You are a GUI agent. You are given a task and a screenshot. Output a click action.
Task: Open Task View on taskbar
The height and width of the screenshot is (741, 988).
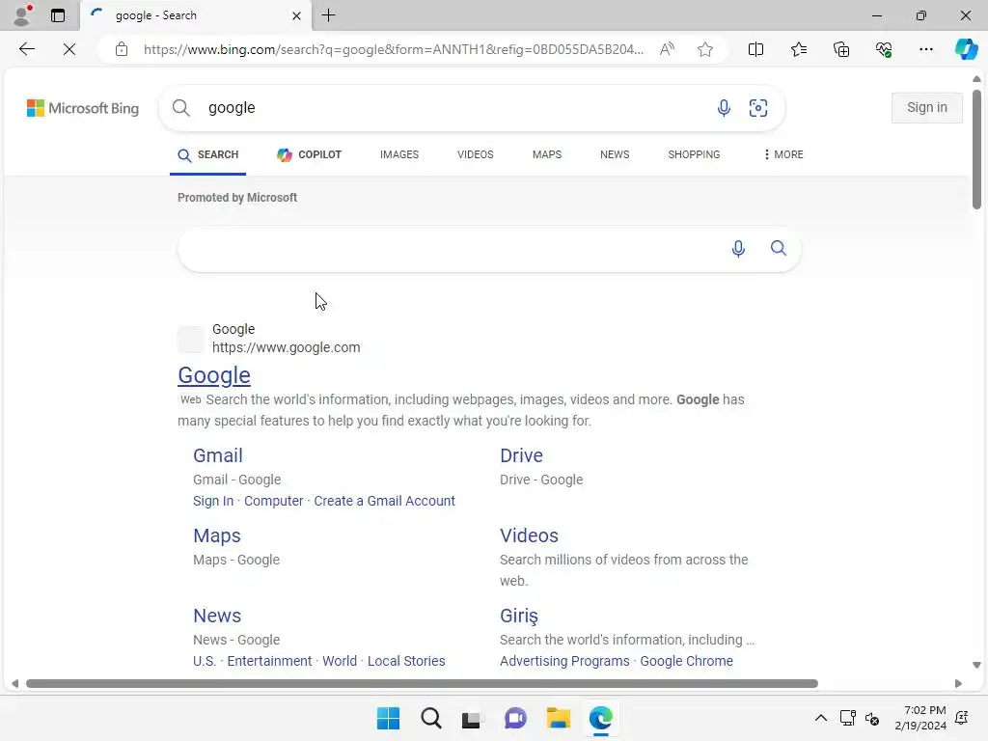click(471, 718)
